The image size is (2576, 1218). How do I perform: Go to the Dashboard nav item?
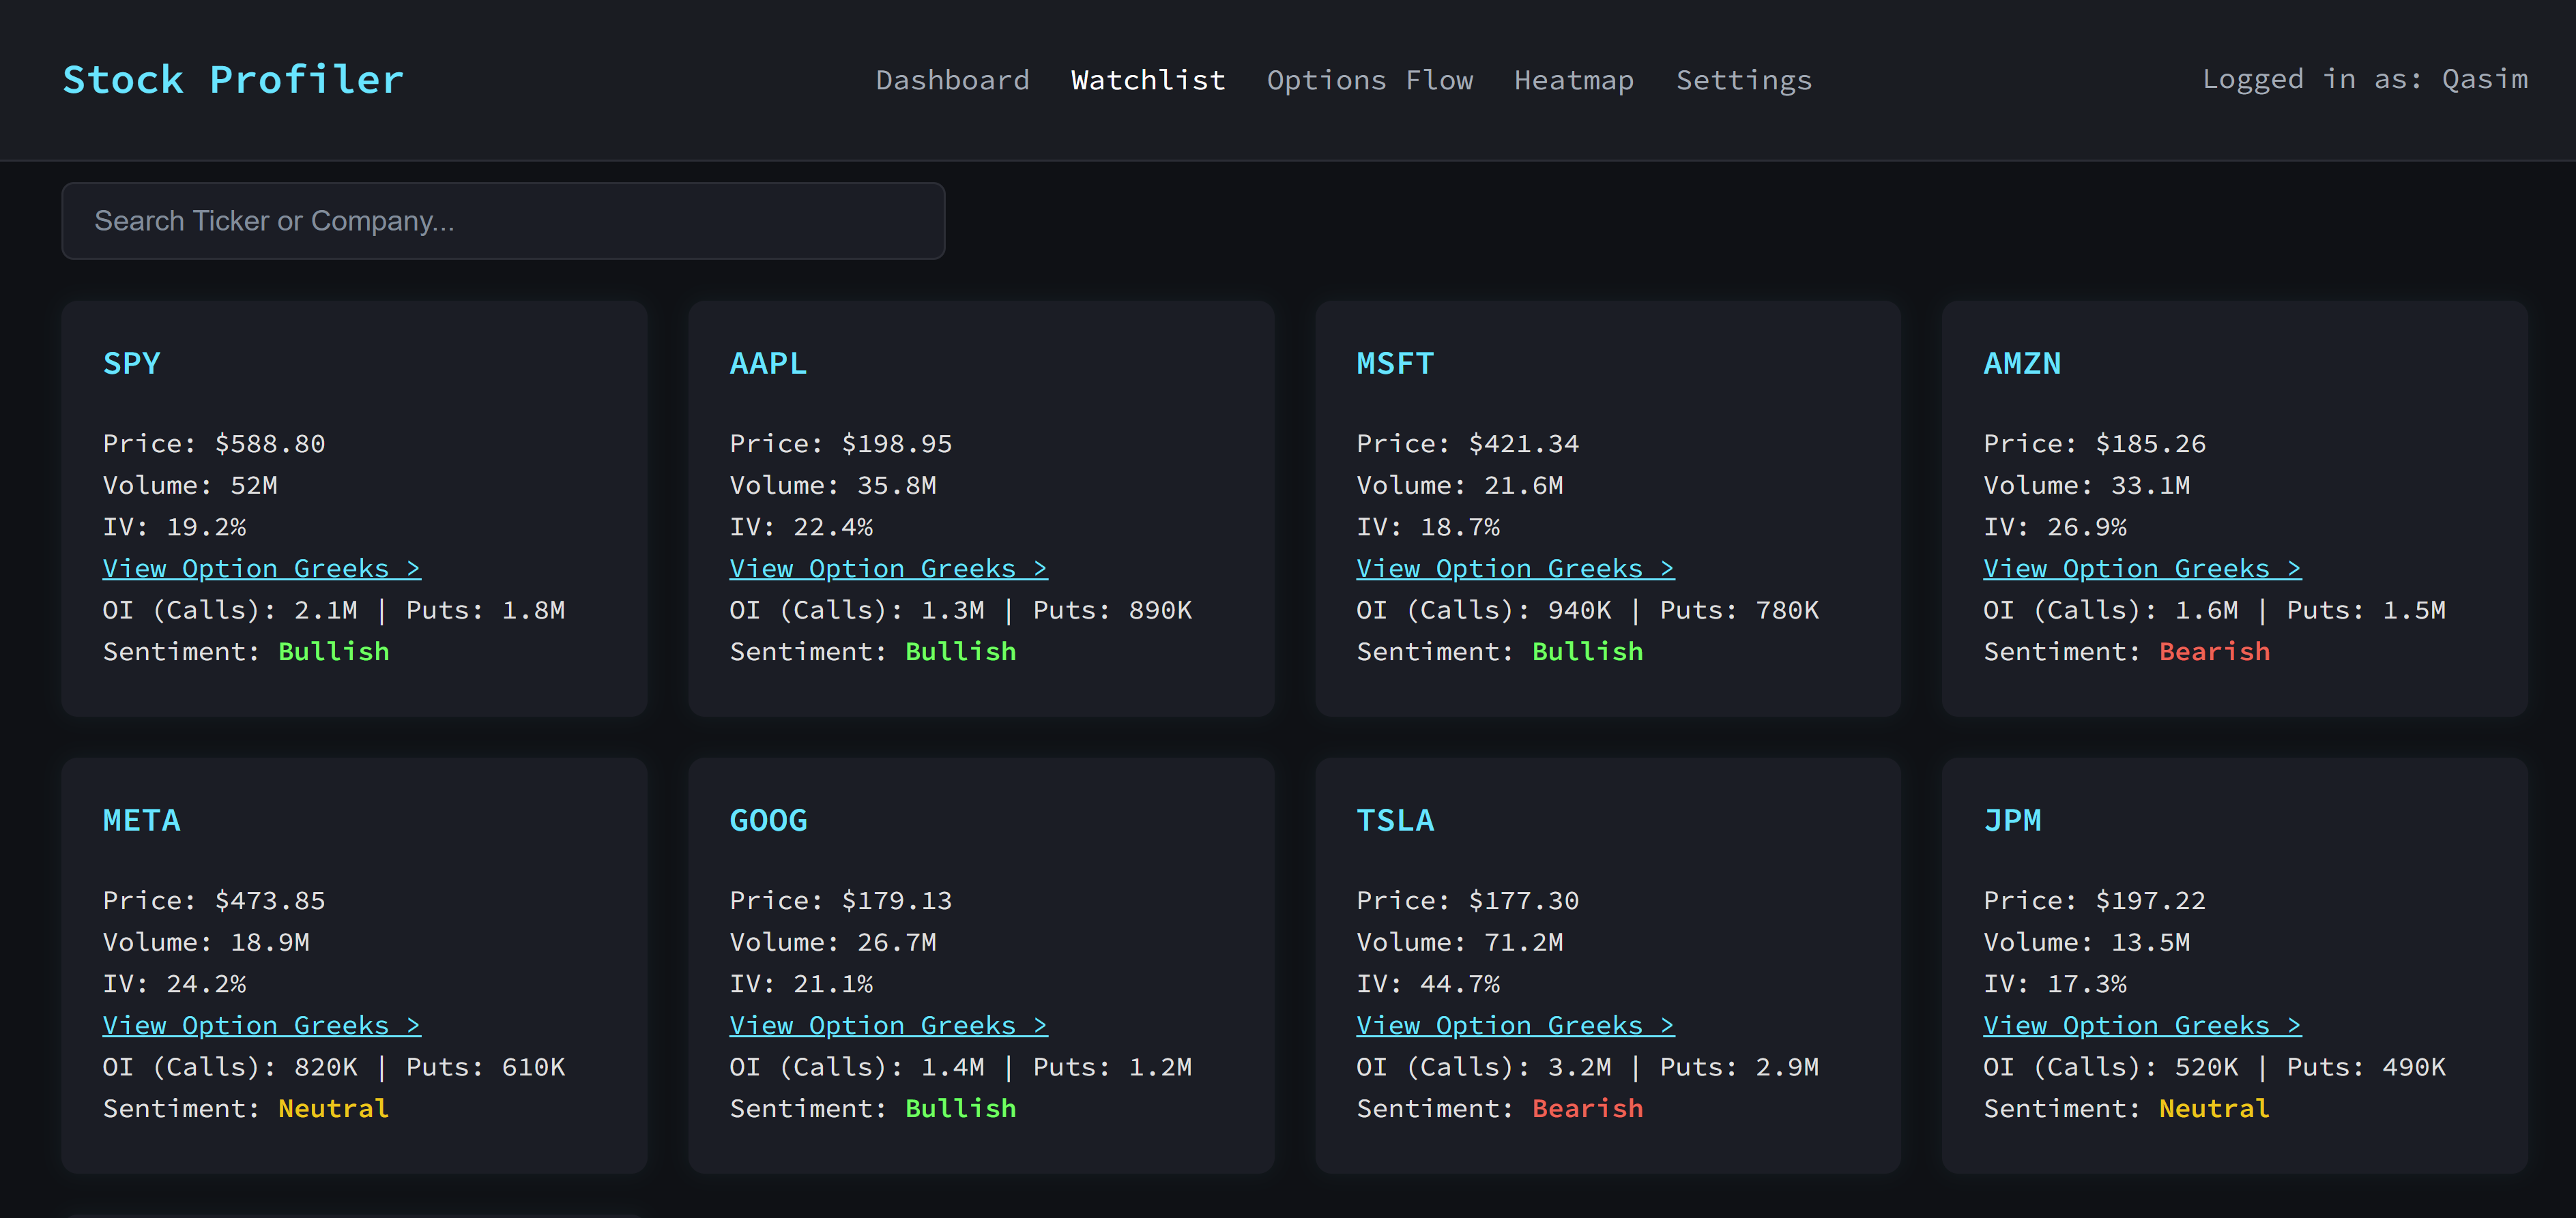(952, 80)
